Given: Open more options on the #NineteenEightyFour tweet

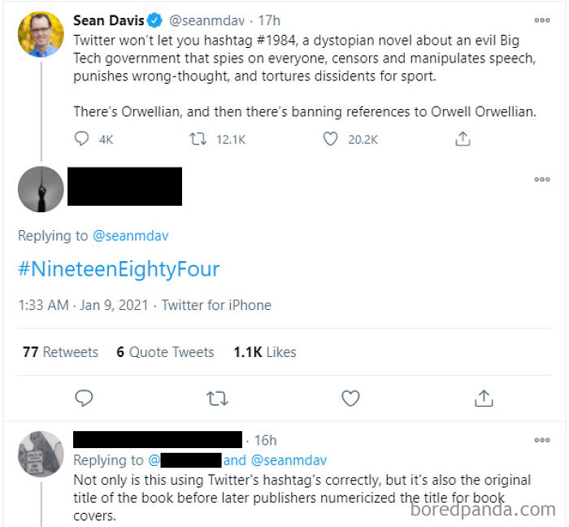Looking at the screenshot, I should (542, 179).
